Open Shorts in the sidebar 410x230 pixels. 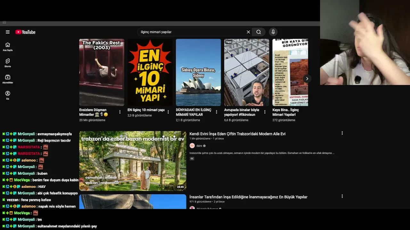point(8,63)
